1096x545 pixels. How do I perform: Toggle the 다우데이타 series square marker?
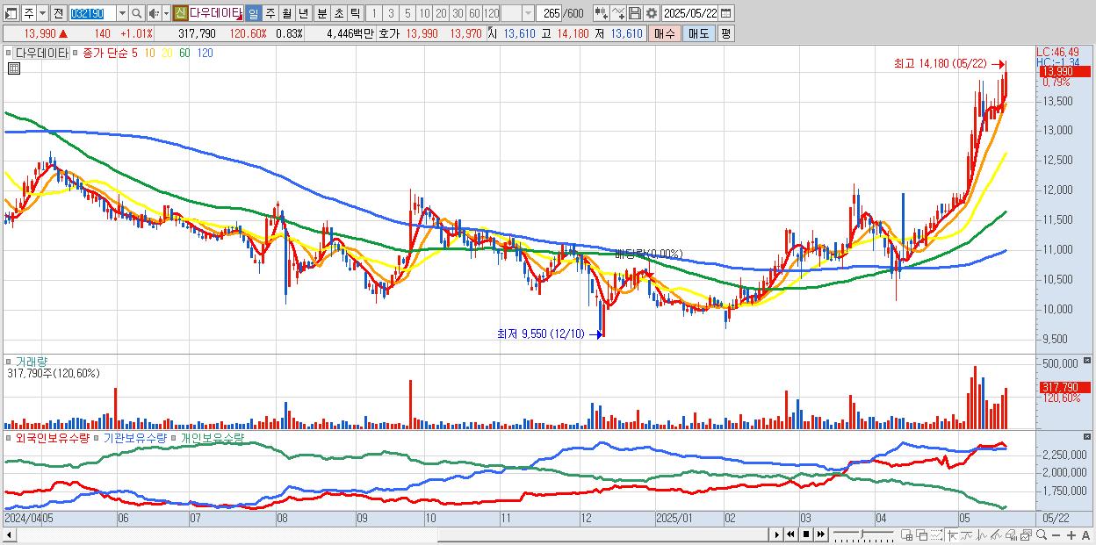click(x=9, y=53)
